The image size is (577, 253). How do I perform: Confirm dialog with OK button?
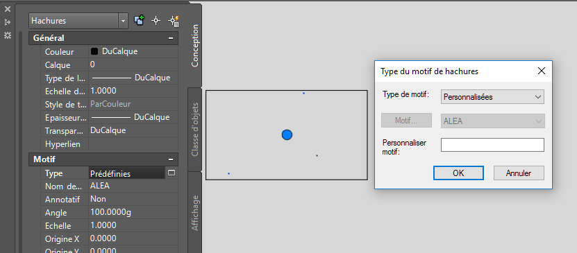click(x=458, y=173)
